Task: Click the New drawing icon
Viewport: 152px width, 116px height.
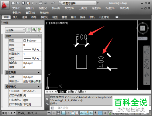Action: 13,3
